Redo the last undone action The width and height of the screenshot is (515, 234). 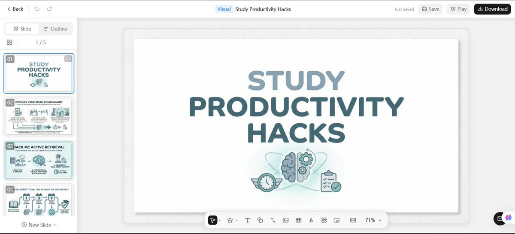[50, 9]
